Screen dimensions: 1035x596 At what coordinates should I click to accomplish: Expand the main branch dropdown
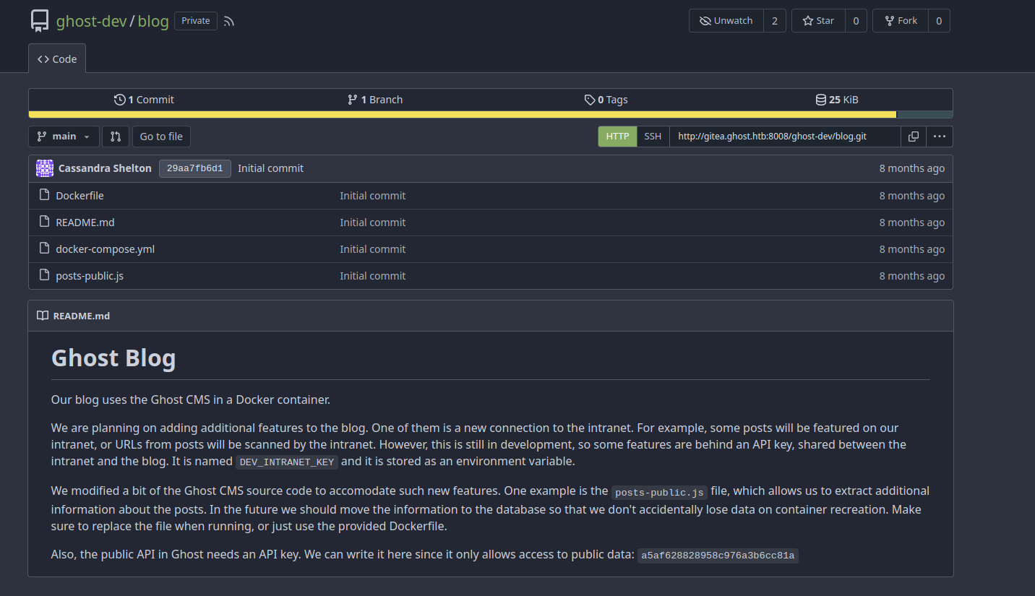[64, 137]
